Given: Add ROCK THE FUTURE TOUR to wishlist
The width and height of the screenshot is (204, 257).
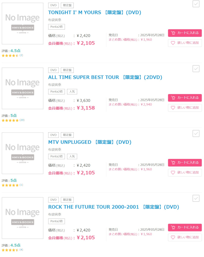Looking at the screenshot, I should pos(185,238).
